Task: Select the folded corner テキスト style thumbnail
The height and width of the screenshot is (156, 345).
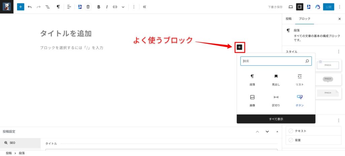Action: coord(328,93)
